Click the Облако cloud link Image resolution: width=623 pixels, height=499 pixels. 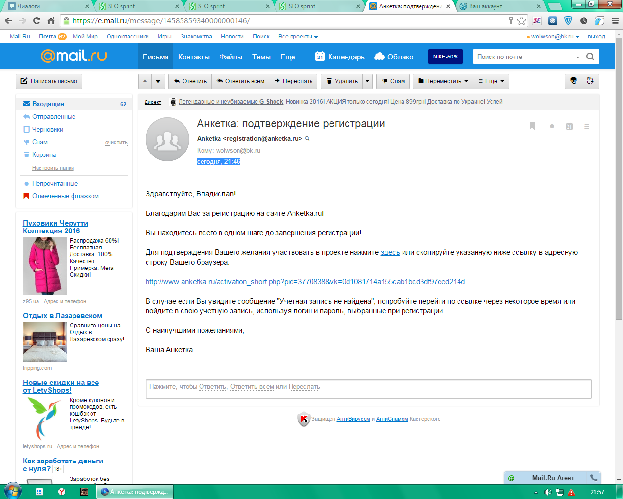(x=394, y=57)
